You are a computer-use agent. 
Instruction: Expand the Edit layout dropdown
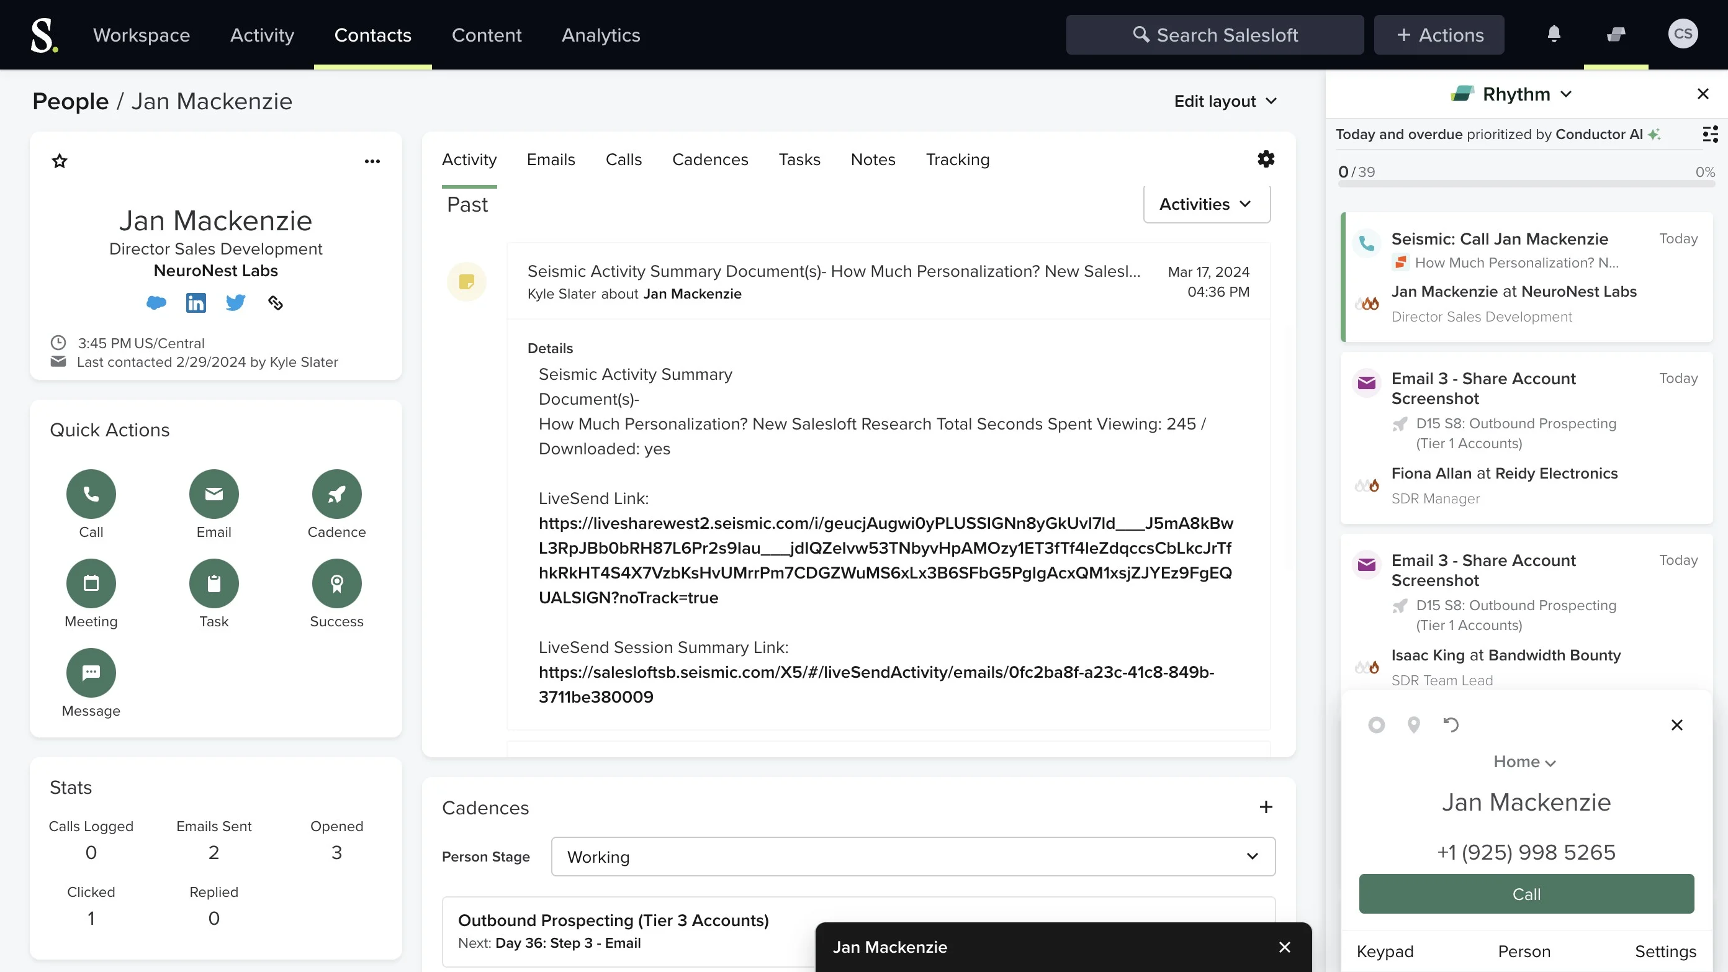[1225, 101]
